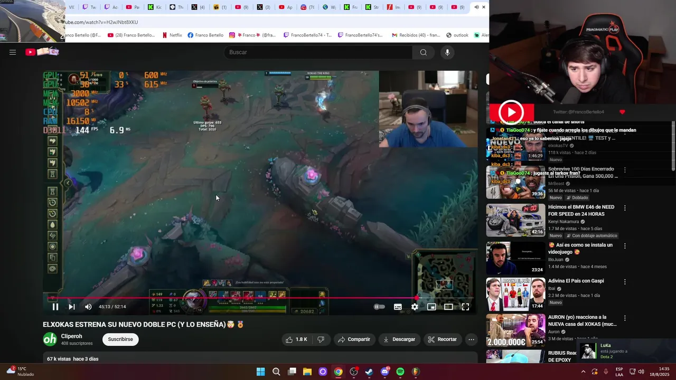Open the weather widget 15°C Nublado

tap(20, 372)
